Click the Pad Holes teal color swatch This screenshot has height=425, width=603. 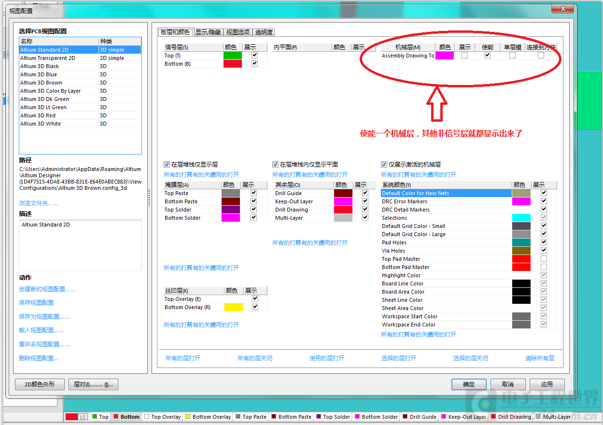[x=521, y=242]
